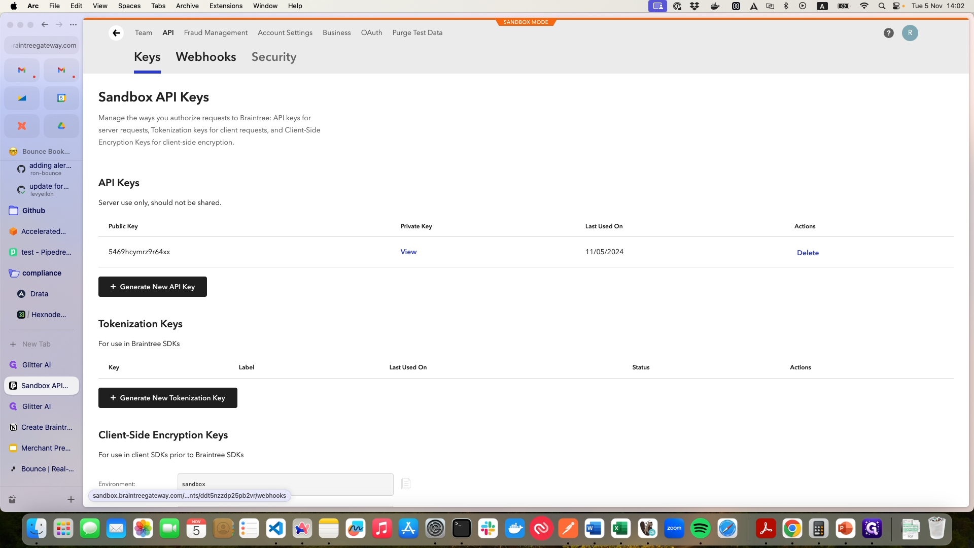
Task: Open the Arc library icon at sidebar bottom
Action: click(12, 499)
